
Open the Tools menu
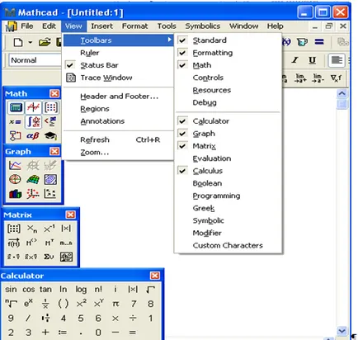(x=167, y=26)
